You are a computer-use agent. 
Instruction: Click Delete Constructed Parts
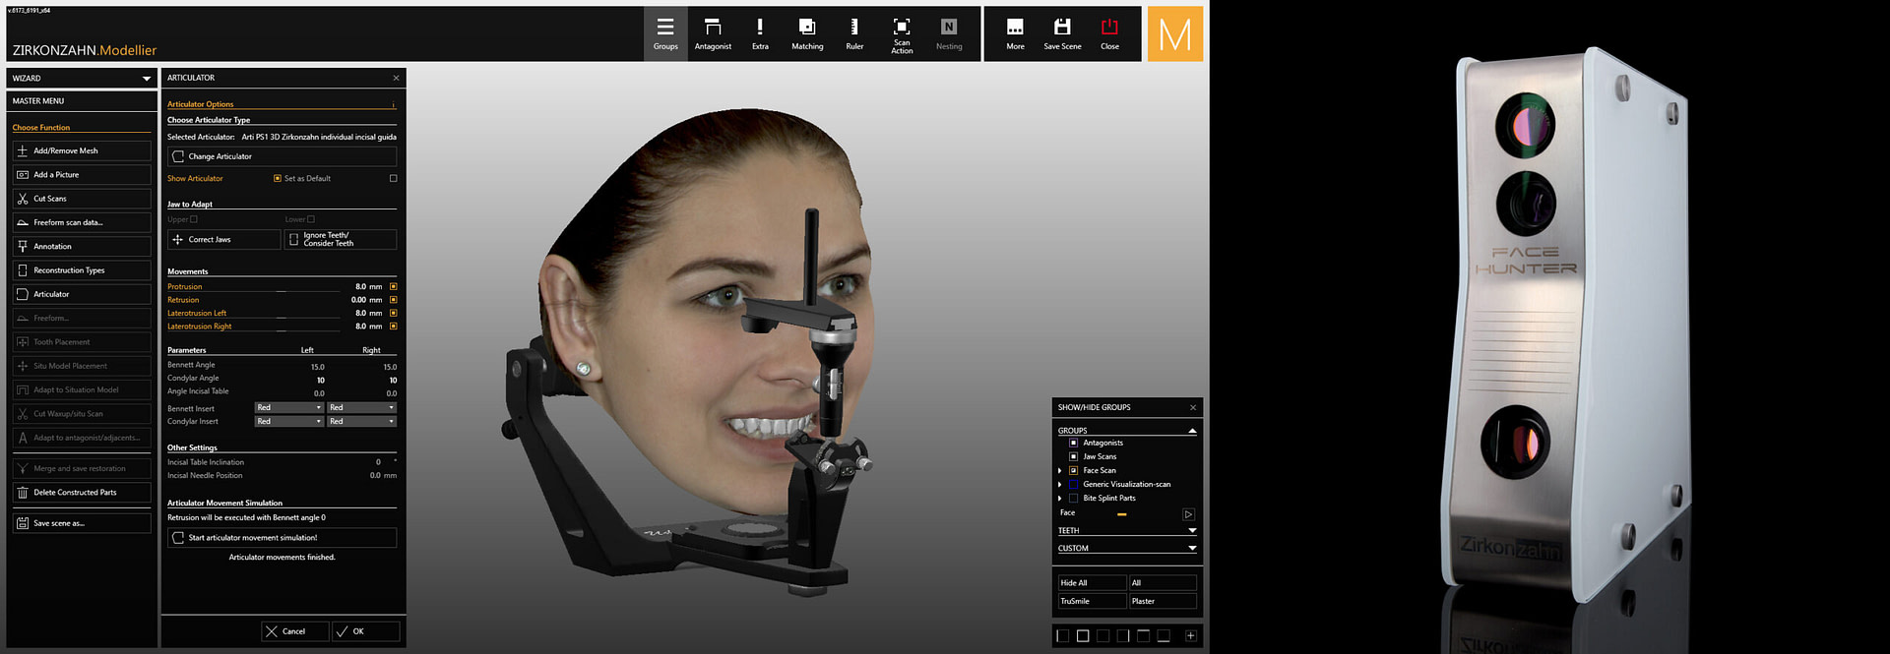(82, 493)
